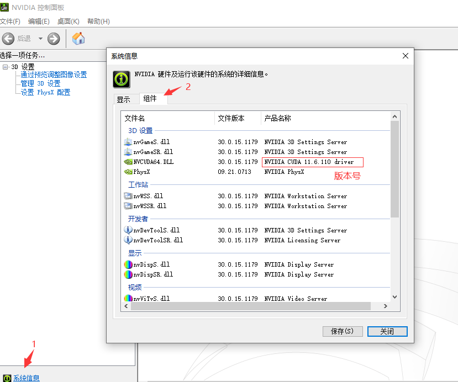Close the 系统信息 dialog with X
Viewport: 458px width, 382px height.
click(x=406, y=56)
